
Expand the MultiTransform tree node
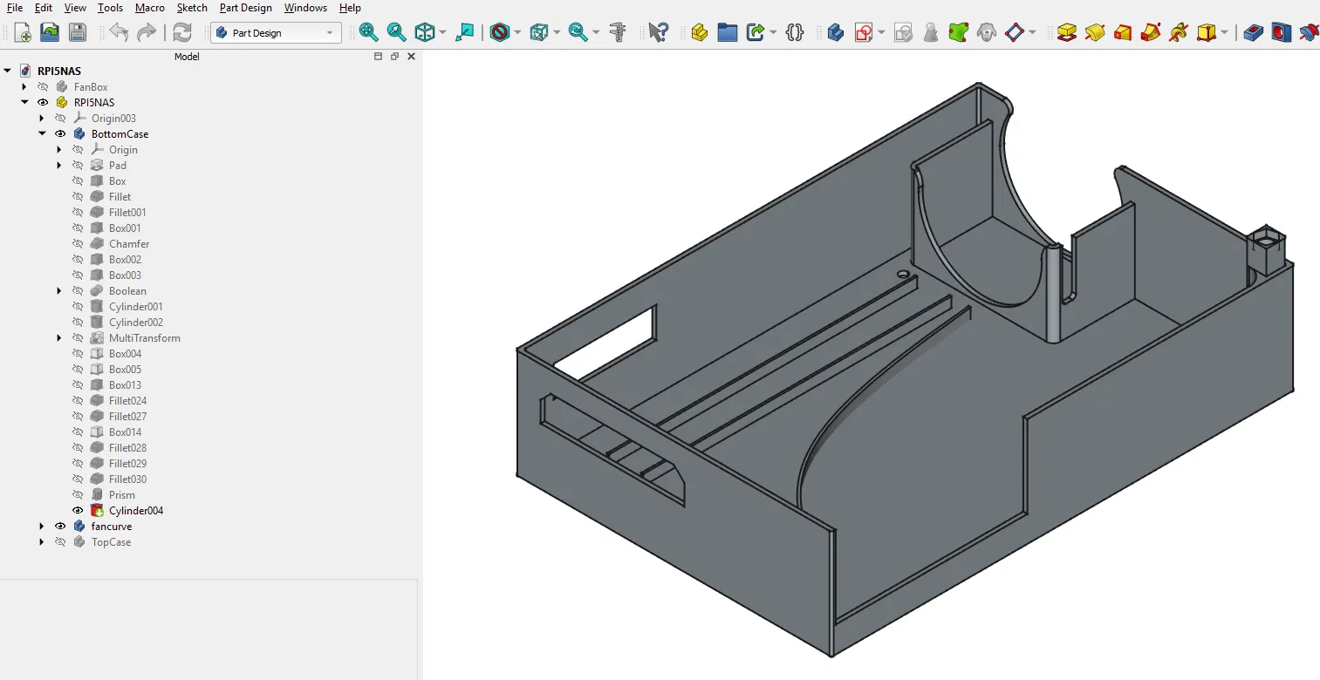point(59,338)
